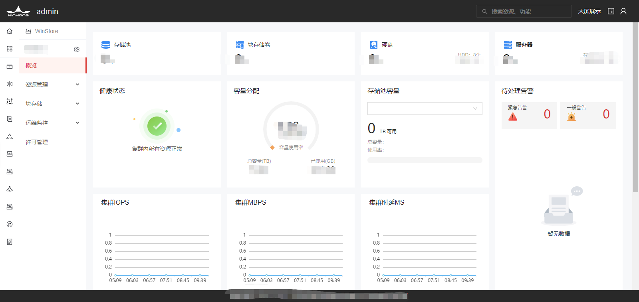Screen dimensions: 639x302
Task: Open cluster settings gear icon
Action: pos(77,49)
